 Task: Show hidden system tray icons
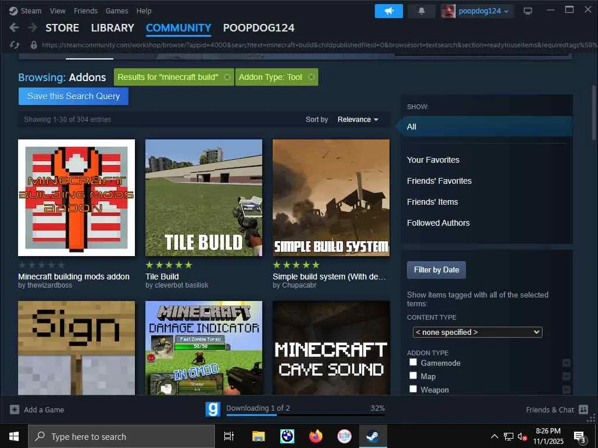click(x=494, y=436)
